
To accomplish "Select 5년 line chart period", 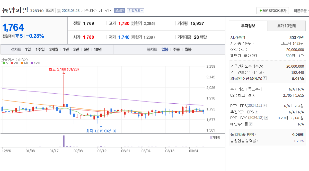I will 86,49.
